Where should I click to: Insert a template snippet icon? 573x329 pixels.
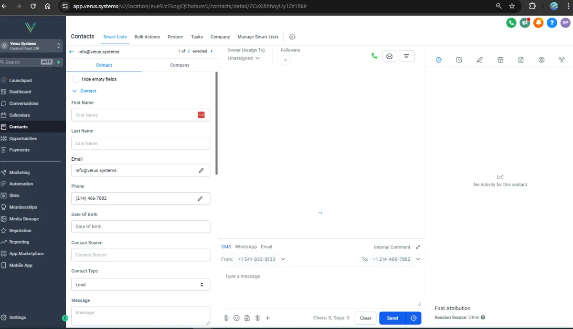(x=247, y=318)
